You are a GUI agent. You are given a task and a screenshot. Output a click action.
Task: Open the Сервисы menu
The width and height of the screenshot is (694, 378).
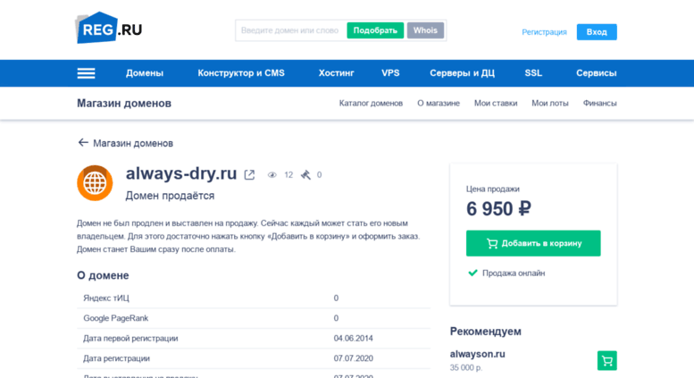[596, 73]
